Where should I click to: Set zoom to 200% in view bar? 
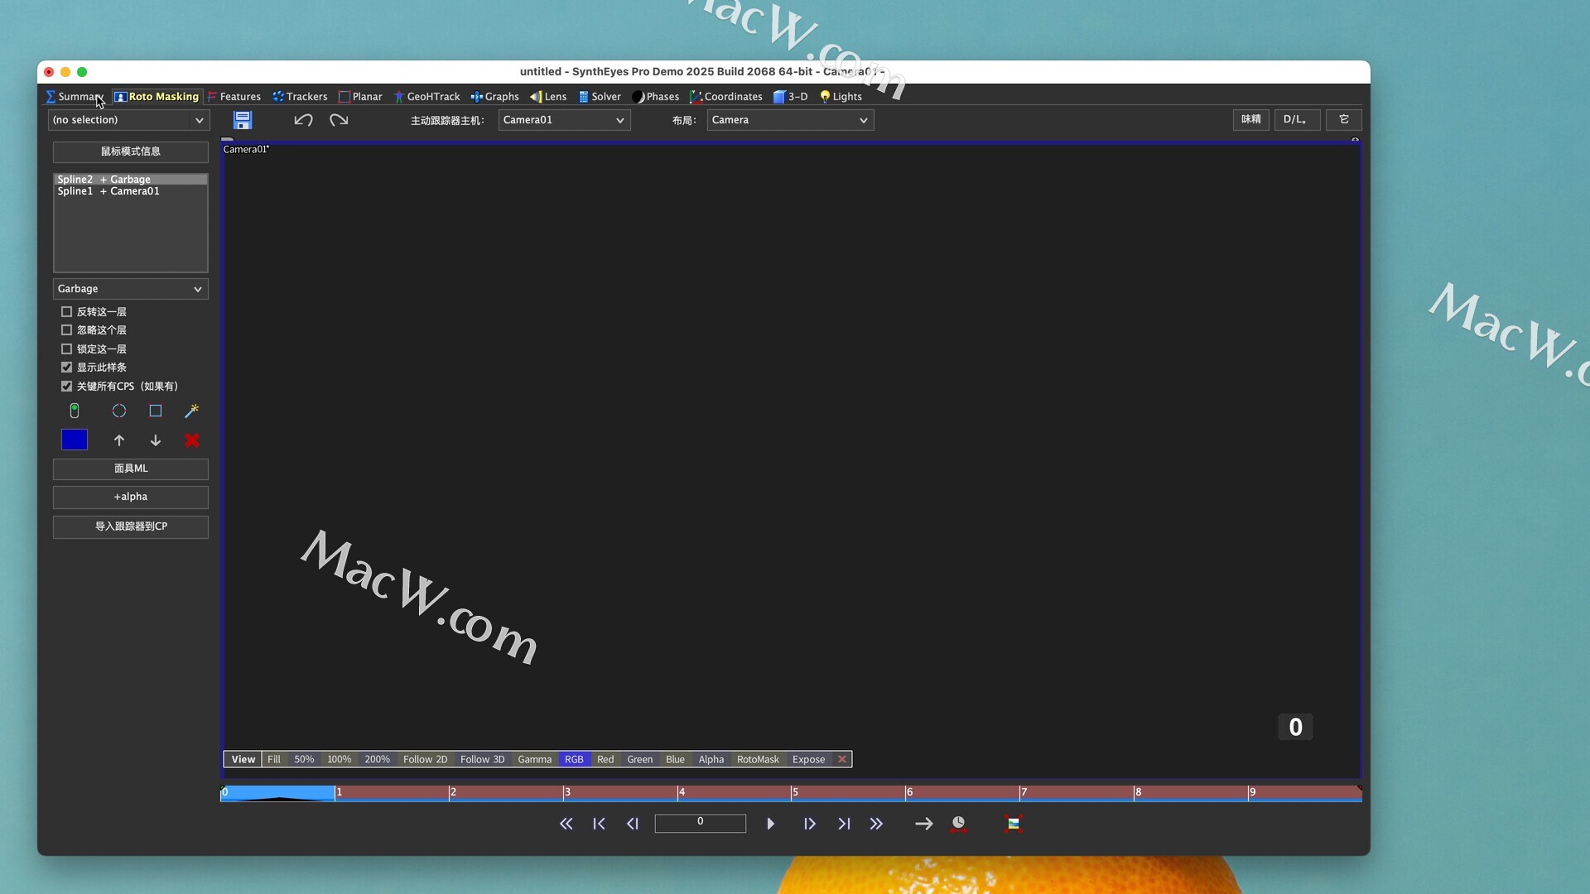377,759
